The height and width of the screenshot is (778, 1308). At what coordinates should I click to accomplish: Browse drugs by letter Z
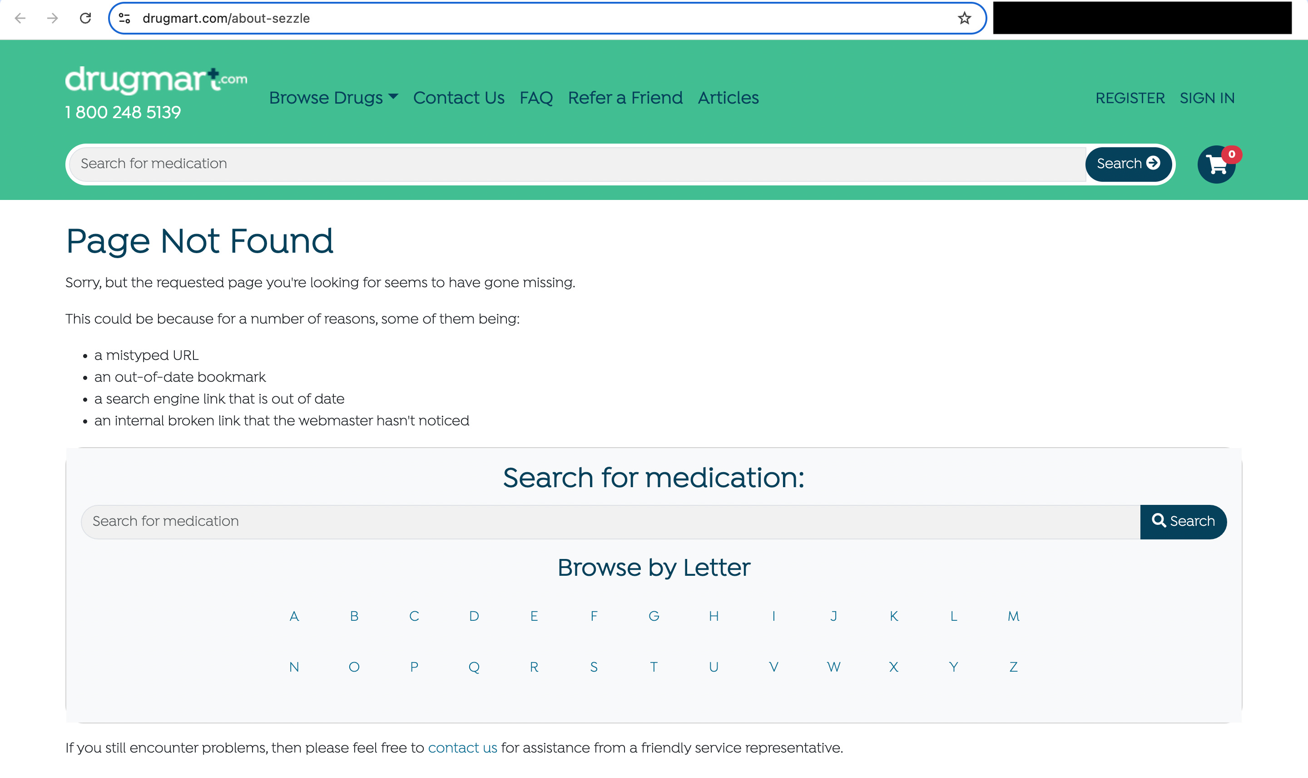click(x=1014, y=668)
